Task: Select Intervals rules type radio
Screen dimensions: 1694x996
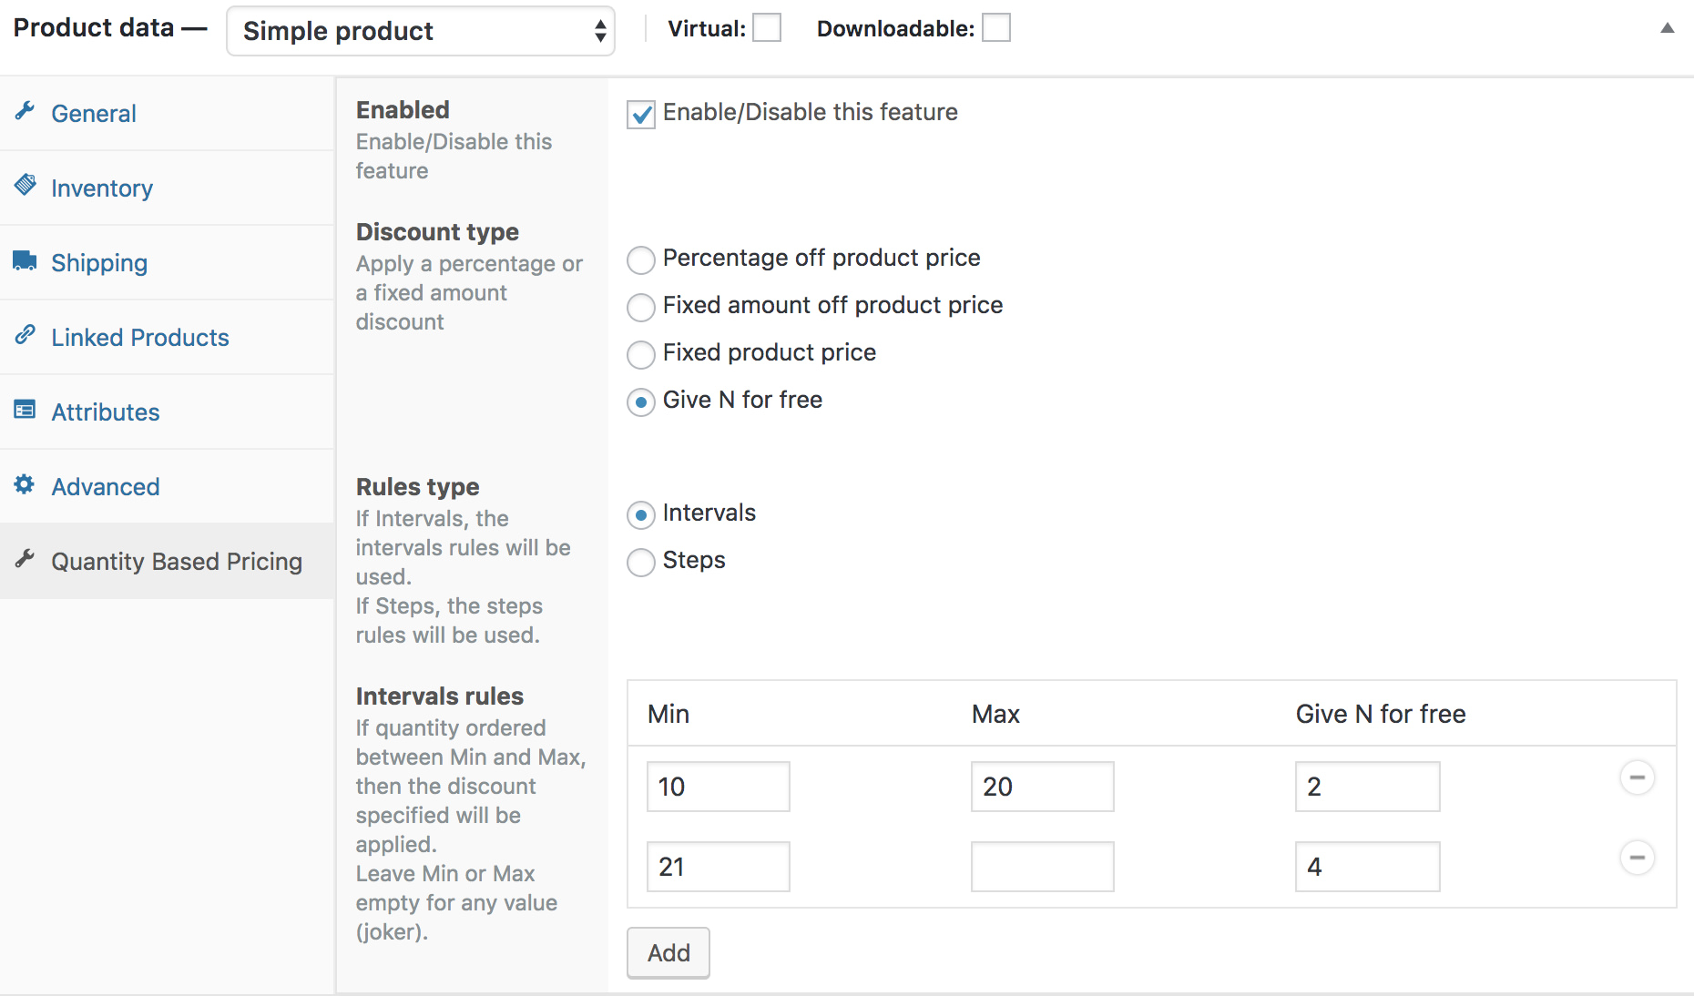Action: pyautogui.click(x=641, y=514)
